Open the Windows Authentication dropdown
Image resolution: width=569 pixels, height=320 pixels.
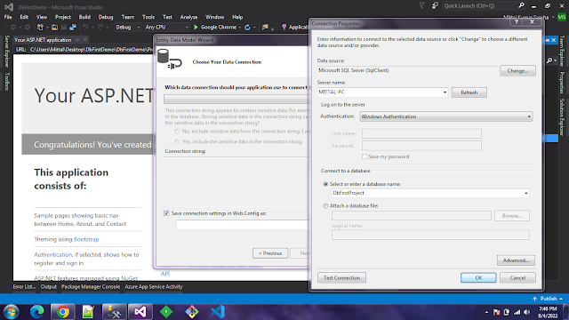[x=446, y=116]
